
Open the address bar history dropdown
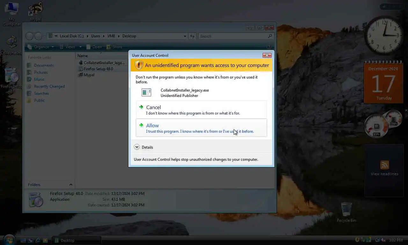coord(185,36)
